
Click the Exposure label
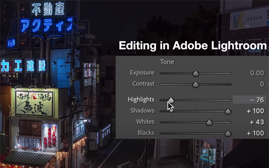tap(142, 73)
